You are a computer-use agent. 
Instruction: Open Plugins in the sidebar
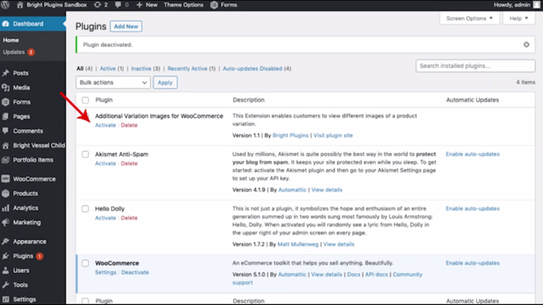pyautogui.click(x=23, y=256)
